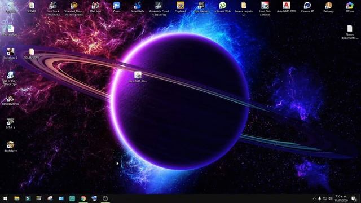Select the Call of Duty Black Ops shortcut
361x203 pixels.
[x=10, y=78]
